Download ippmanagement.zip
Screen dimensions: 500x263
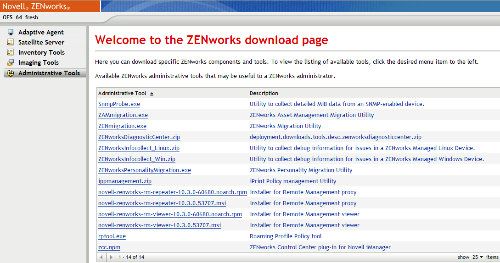tap(125, 181)
